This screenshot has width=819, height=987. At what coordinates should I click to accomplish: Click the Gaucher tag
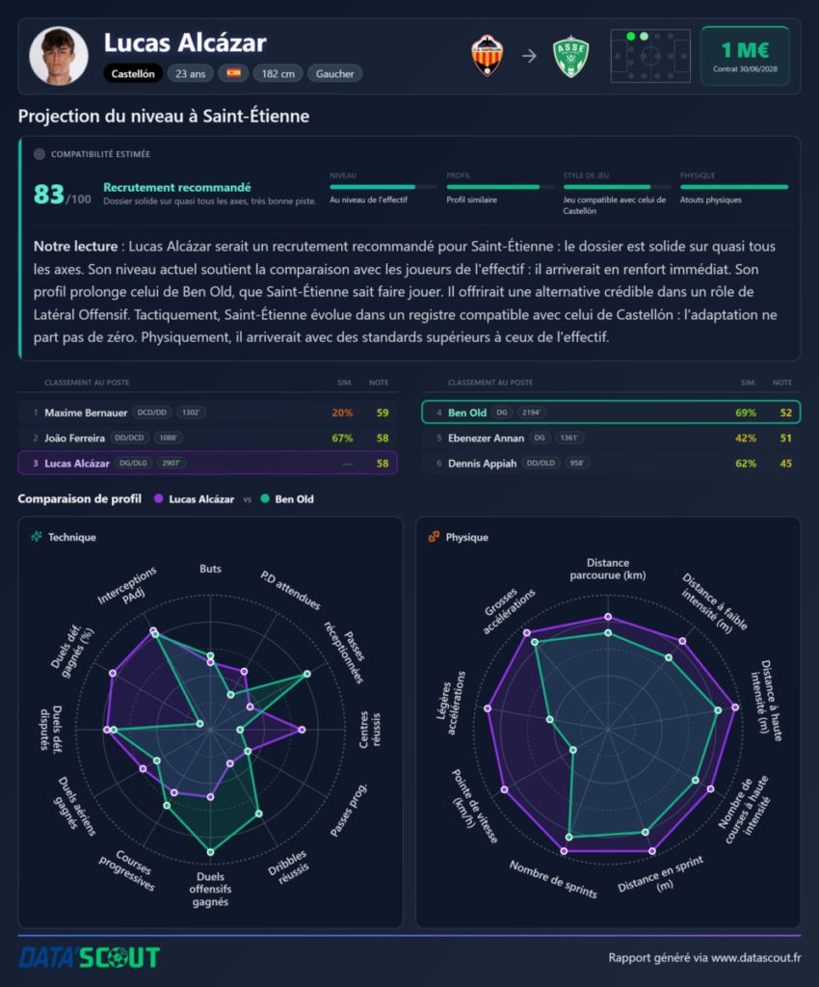coord(334,73)
